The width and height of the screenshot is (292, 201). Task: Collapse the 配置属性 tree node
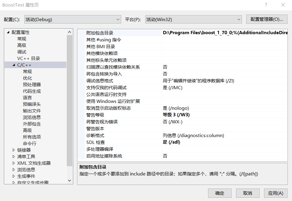tap(8, 32)
